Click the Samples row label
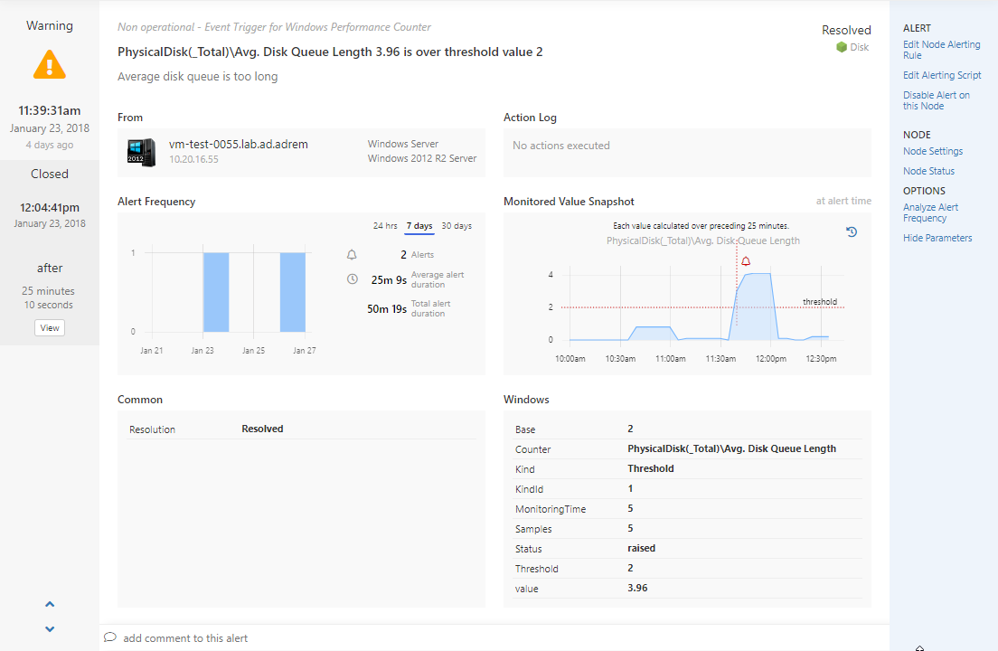This screenshot has height=651, width=998. tap(533, 529)
